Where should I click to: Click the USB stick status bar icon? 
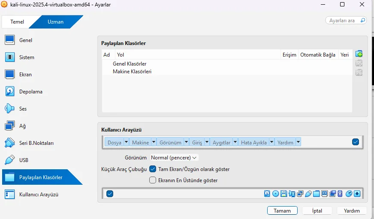tap(308, 194)
